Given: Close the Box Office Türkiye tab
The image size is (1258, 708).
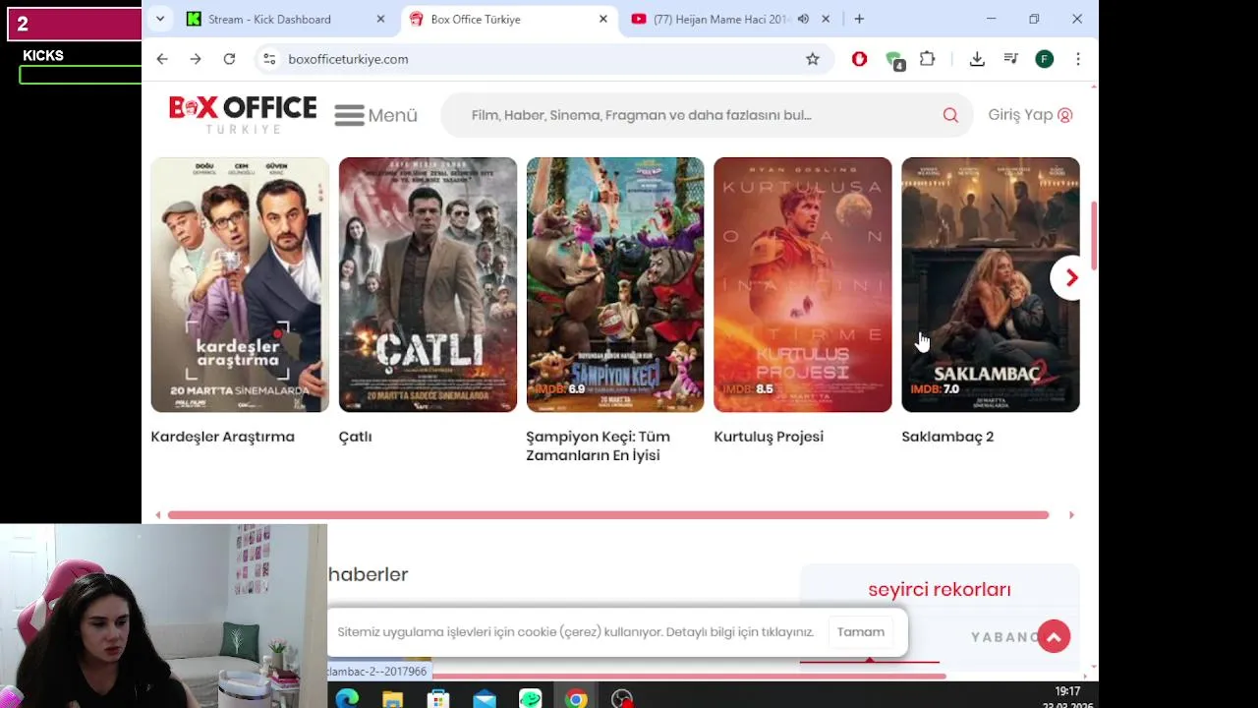Looking at the screenshot, I should tap(603, 19).
